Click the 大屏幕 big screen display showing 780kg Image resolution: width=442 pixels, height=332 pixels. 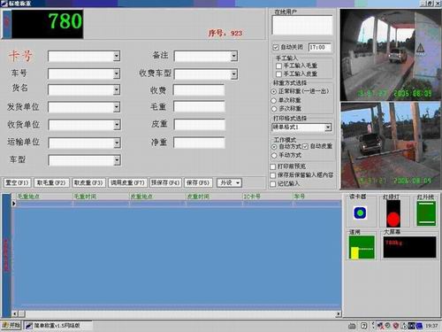[x=409, y=247]
